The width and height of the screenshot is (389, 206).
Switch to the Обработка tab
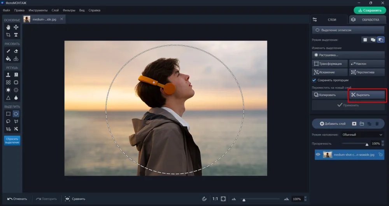pyautogui.click(x=368, y=19)
